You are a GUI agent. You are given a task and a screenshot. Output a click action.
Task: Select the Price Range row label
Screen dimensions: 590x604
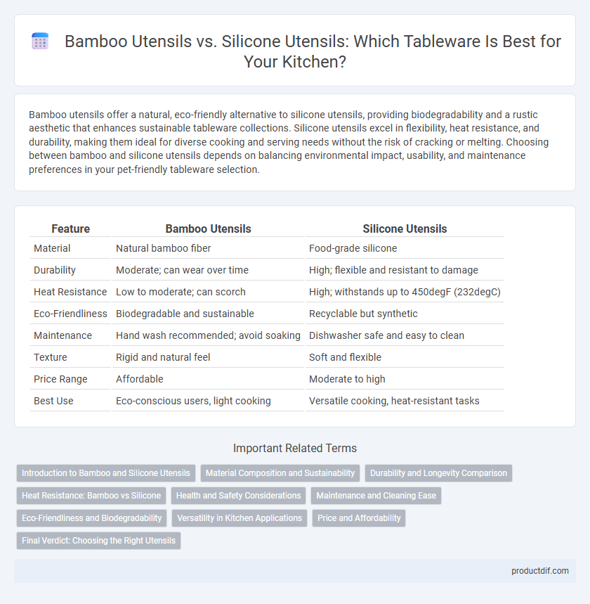click(60, 379)
